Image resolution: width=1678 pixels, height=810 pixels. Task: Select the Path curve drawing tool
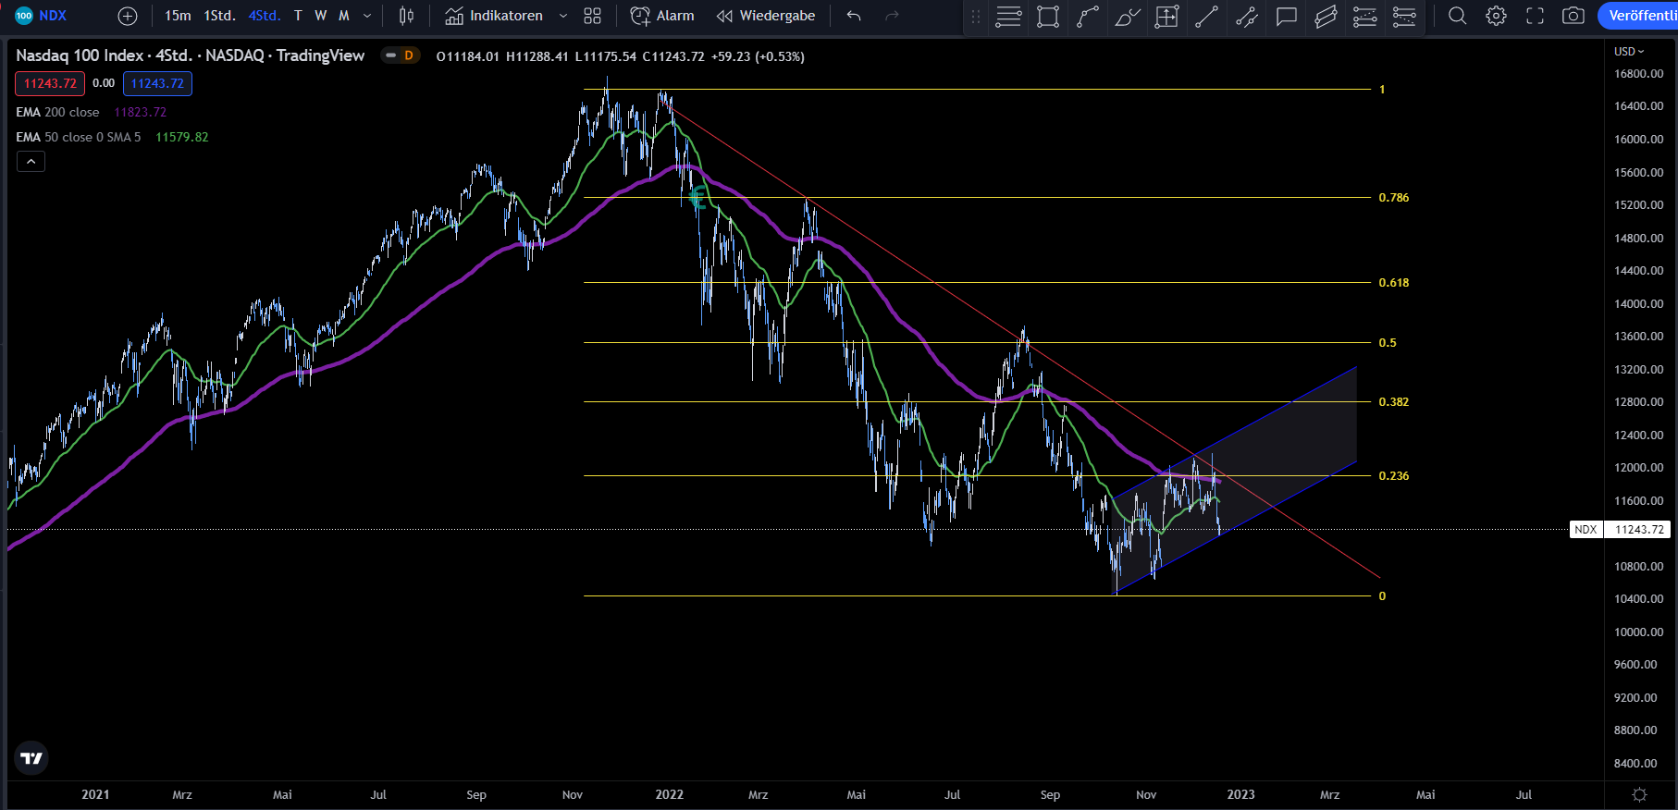[1088, 16]
